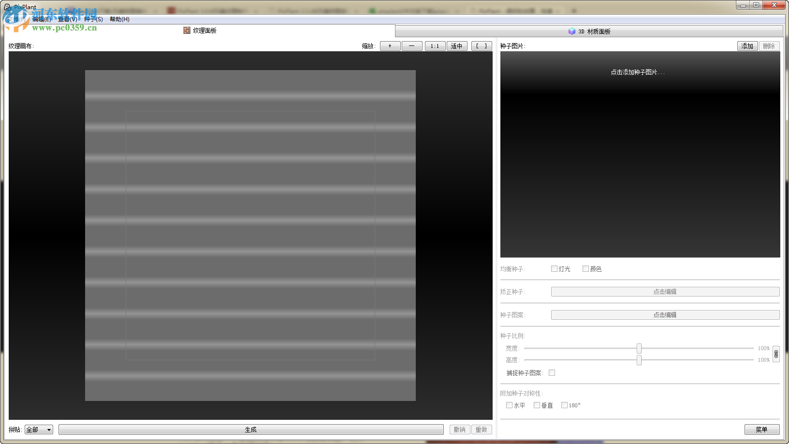
Task: Click the PixPlant app icon in title bar
Action: [7, 7]
